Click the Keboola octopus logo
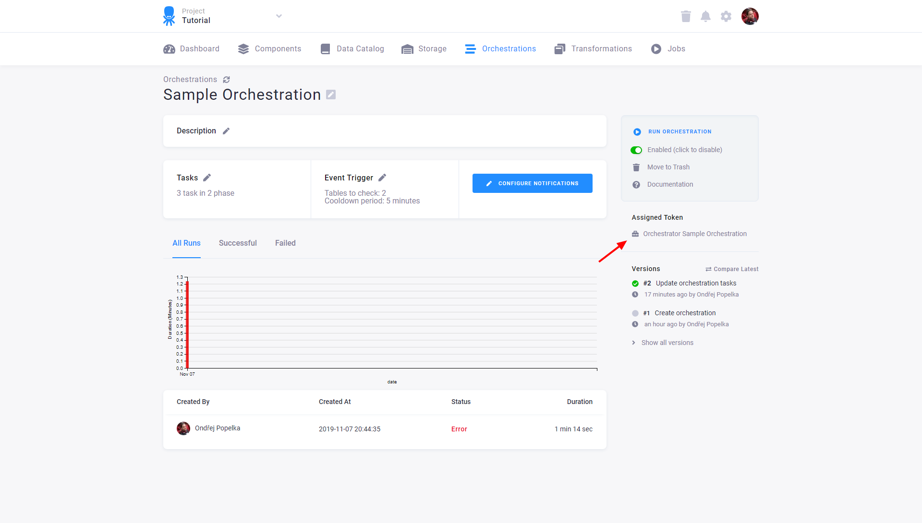Viewport: 922px width, 523px height. 169,16
